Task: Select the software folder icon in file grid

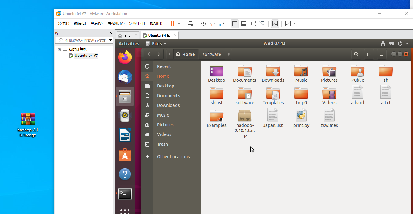Action: tap(245, 93)
